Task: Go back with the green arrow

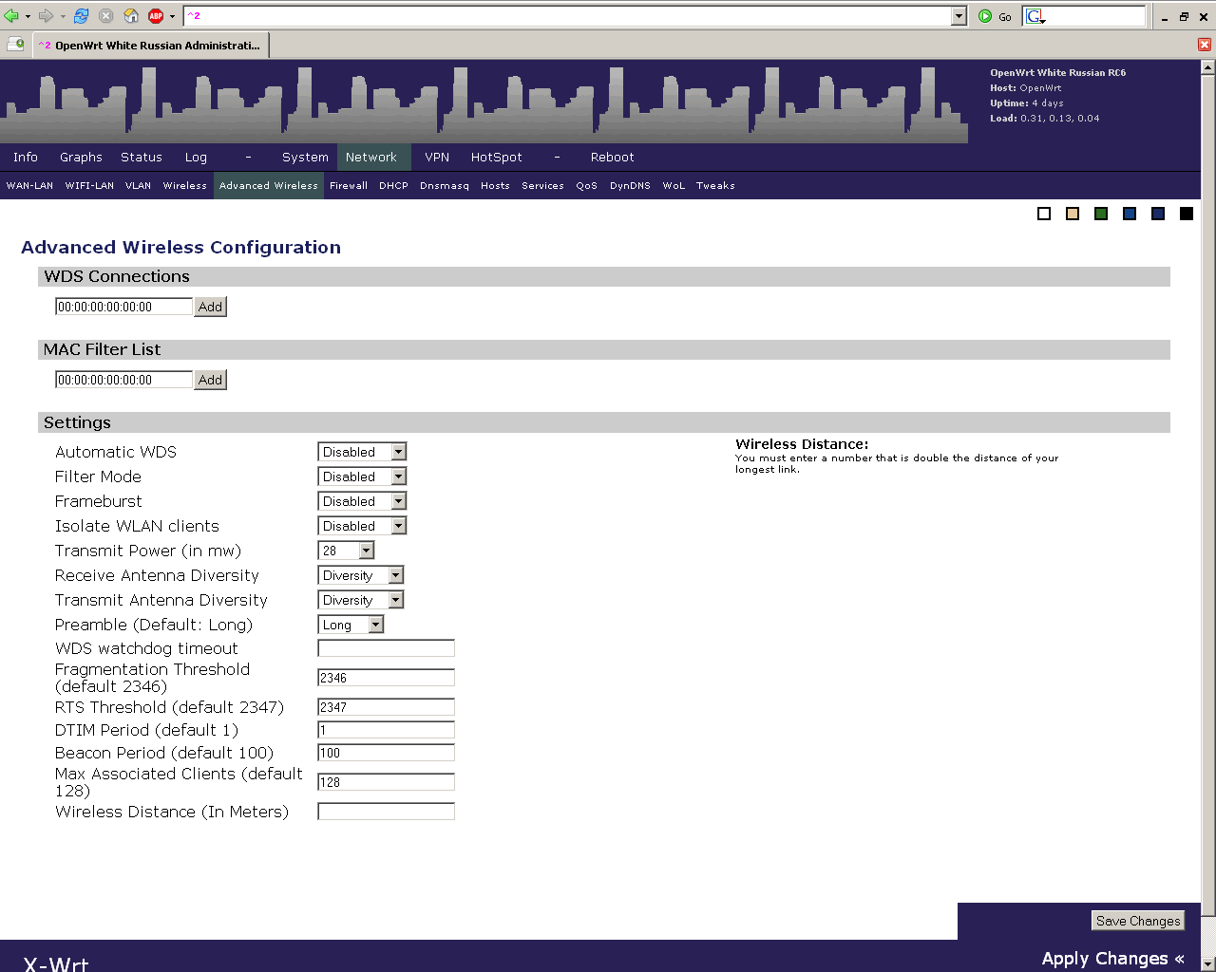Action: (x=11, y=16)
